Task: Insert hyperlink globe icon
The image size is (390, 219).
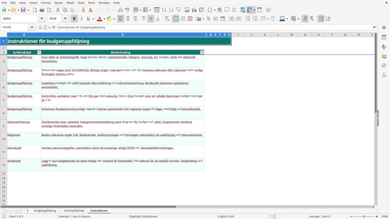Action: point(220,10)
